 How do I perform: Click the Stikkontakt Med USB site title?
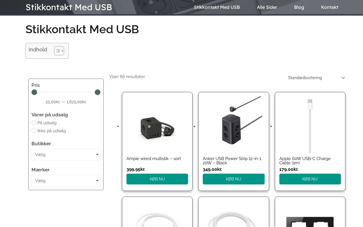[69, 7]
